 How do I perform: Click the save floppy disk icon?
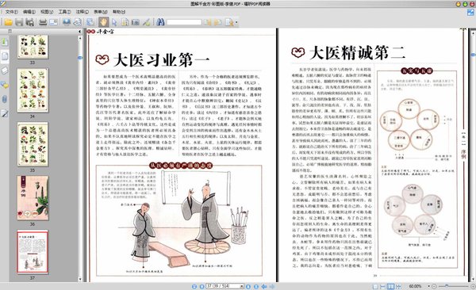pos(19,22)
